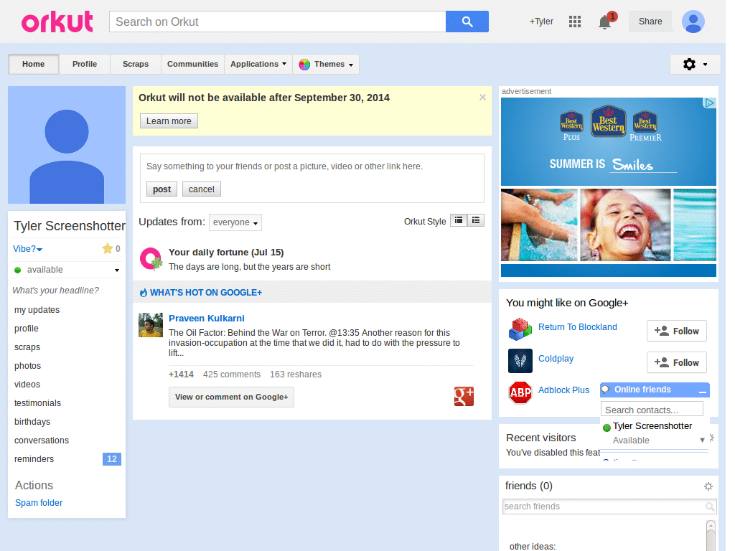Click the reminders count badge 12
This screenshot has height=551, width=735.
coord(111,459)
